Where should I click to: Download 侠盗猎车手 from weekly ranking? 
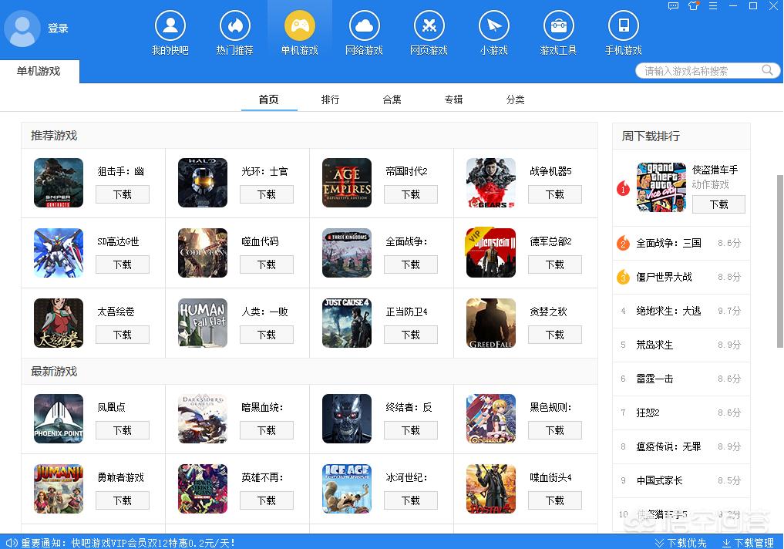(x=718, y=204)
